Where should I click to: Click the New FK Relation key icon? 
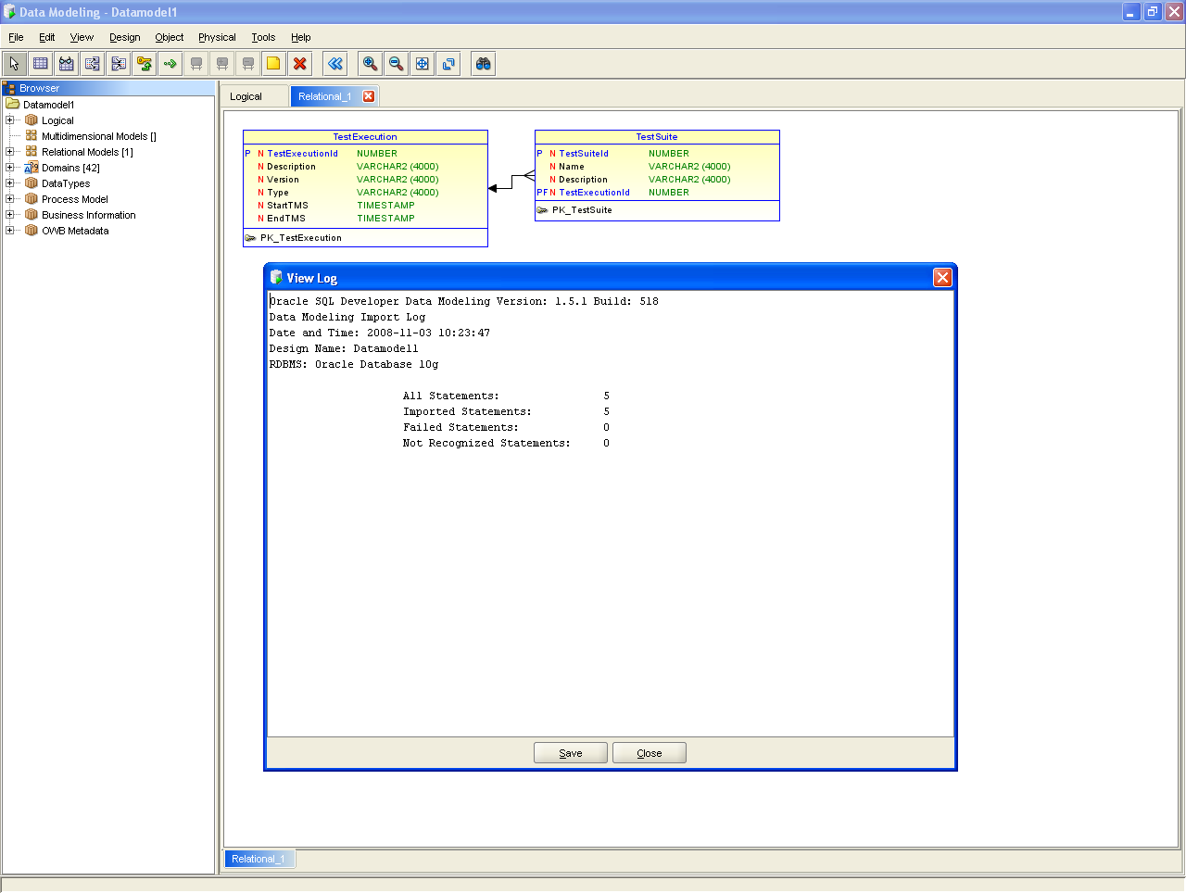click(145, 63)
